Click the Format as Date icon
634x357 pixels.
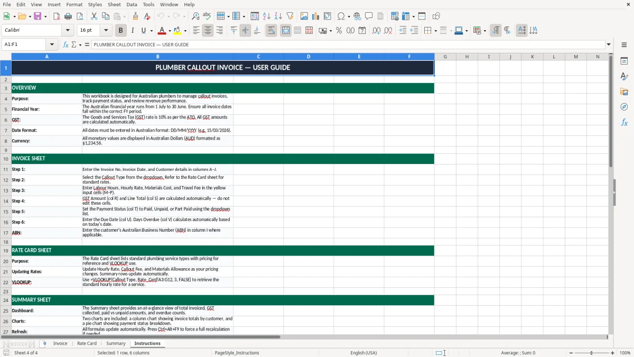[362, 31]
